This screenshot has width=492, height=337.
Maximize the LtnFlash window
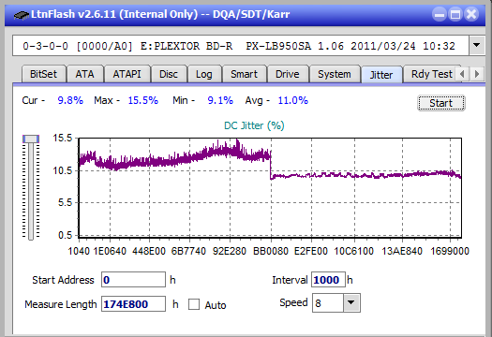[455, 14]
